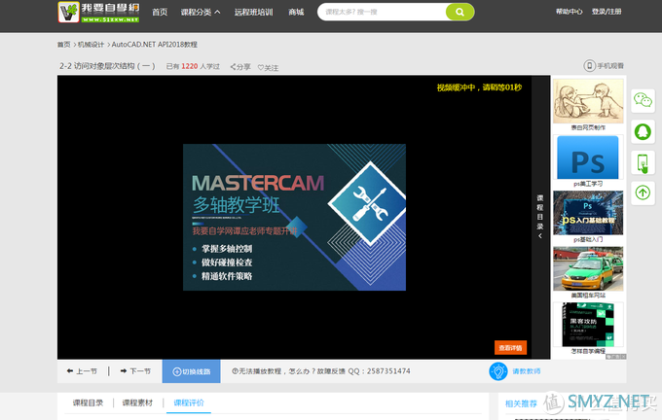Switch to 课程素材 tab
This screenshot has width=662, height=420.
pyautogui.click(x=137, y=403)
